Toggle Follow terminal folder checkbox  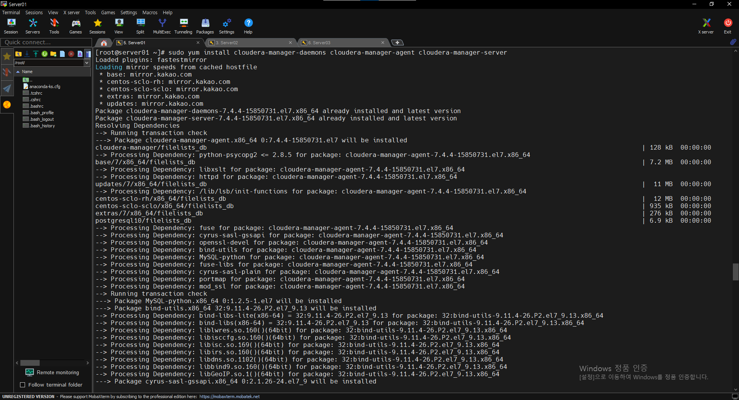pyautogui.click(x=22, y=385)
